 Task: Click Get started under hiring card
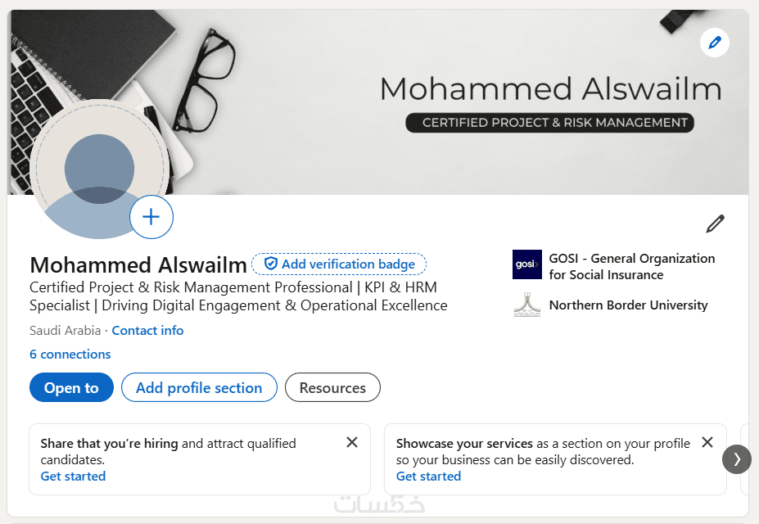(73, 477)
